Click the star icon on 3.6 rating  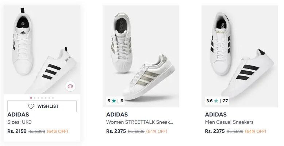click(x=216, y=101)
